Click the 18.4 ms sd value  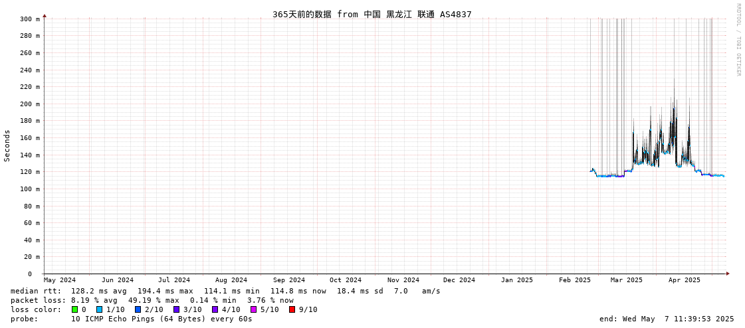pos(362,291)
